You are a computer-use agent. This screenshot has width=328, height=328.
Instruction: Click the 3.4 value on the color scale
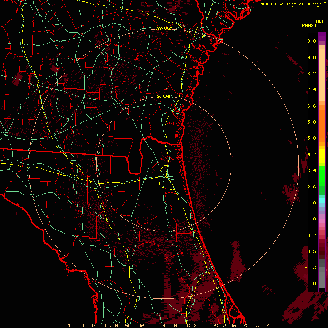click(312, 171)
